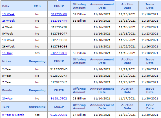161x118 pixels.
Task: Click the blue tab bar above the table
Action: (x=86, y=0)
